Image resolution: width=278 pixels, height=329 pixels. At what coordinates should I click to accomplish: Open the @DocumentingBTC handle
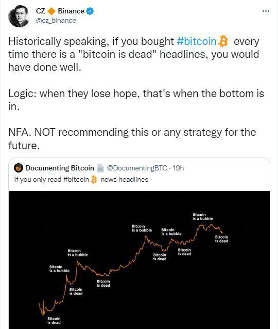click(x=137, y=168)
